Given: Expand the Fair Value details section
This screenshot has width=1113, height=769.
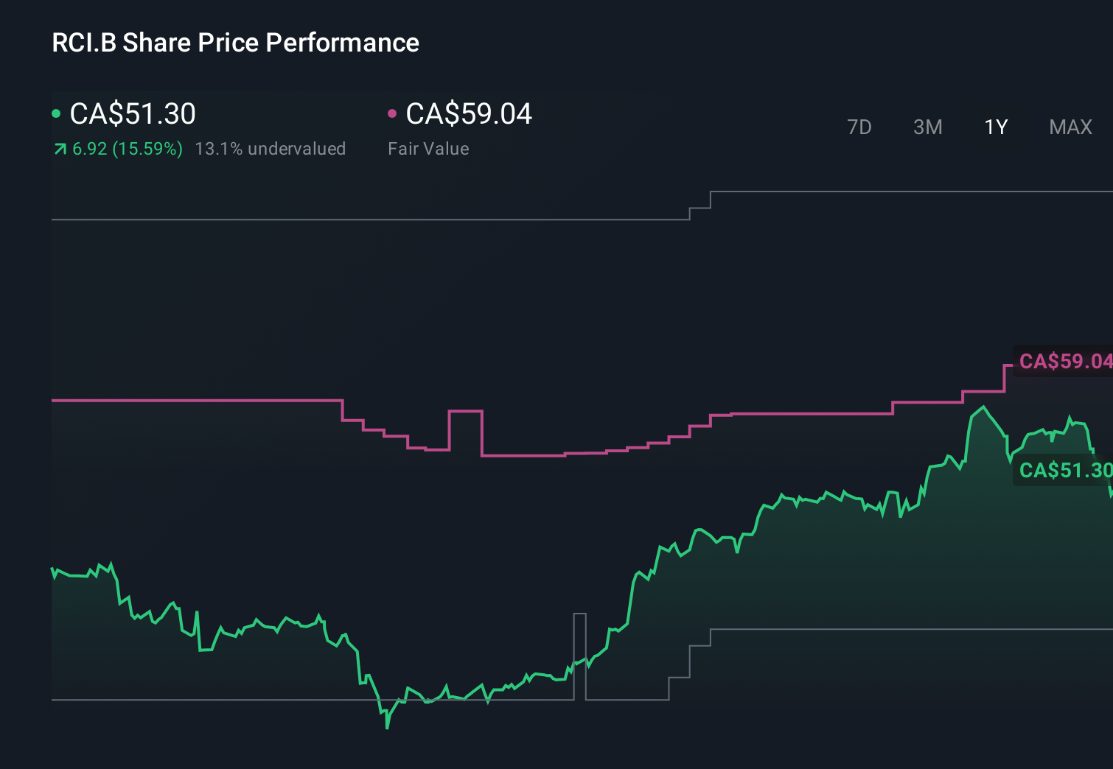Looking at the screenshot, I should click(x=428, y=148).
